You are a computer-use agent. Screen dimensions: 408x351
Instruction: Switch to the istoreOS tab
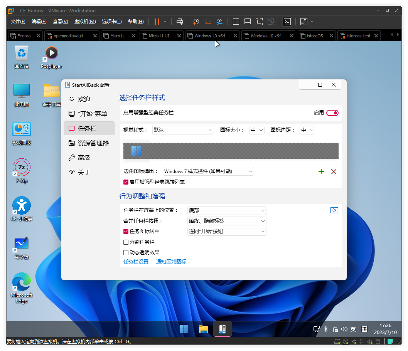point(315,36)
